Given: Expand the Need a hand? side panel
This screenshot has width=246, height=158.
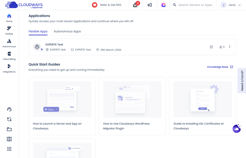Looking at the screenshot, I should pos(242,80).
